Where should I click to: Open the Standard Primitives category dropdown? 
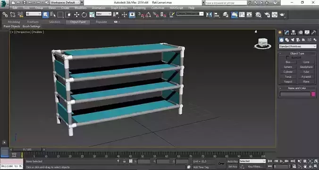pos(297,47)
